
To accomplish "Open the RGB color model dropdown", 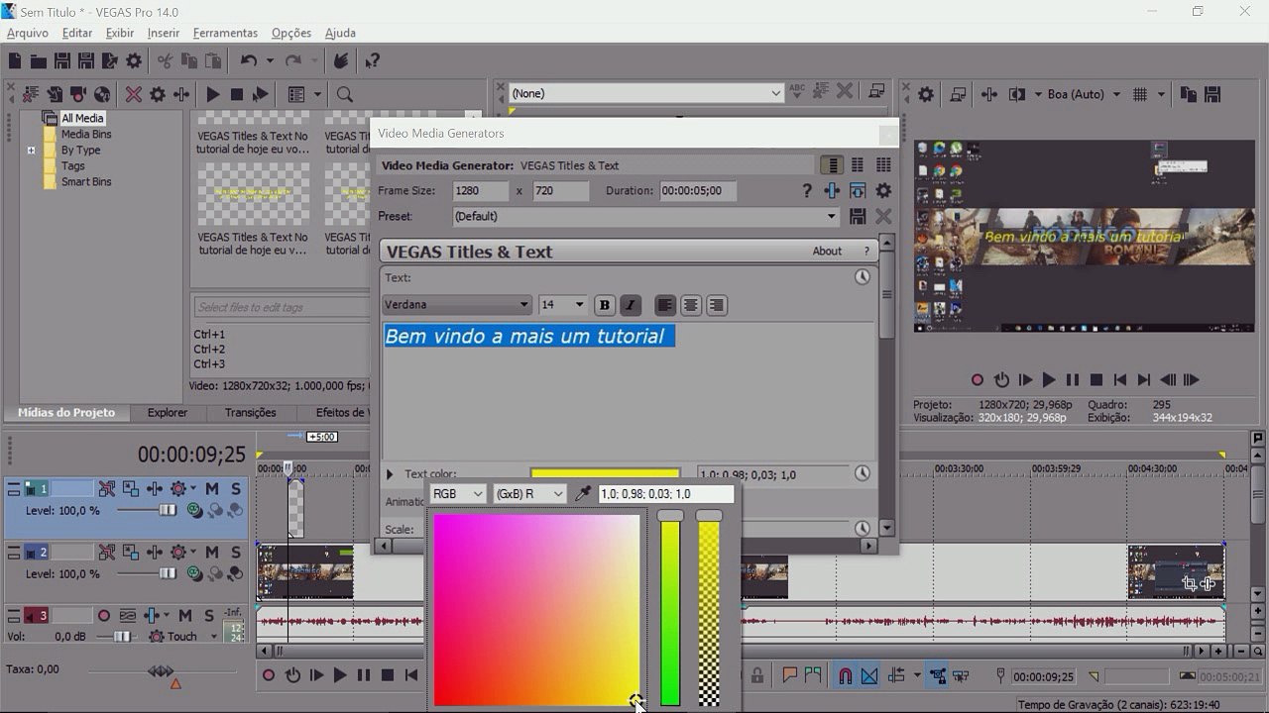I will (x=458, y=493).
